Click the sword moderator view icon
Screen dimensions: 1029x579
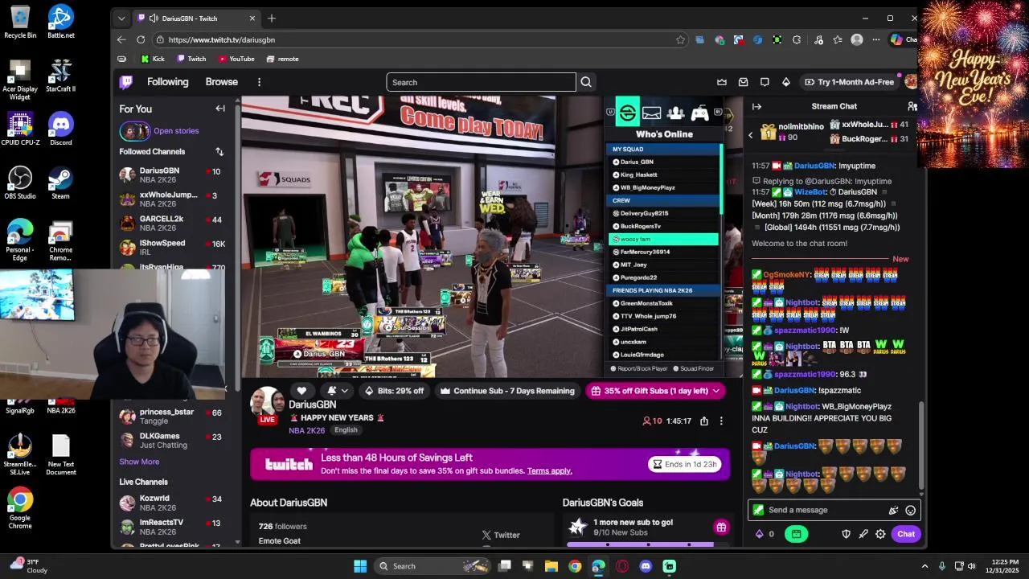(x=863, y=534)
